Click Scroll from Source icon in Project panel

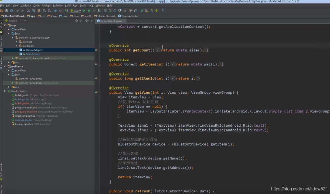click(77, 21)
